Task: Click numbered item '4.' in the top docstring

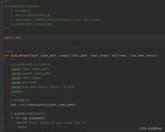Action: [x=12, y=24]
